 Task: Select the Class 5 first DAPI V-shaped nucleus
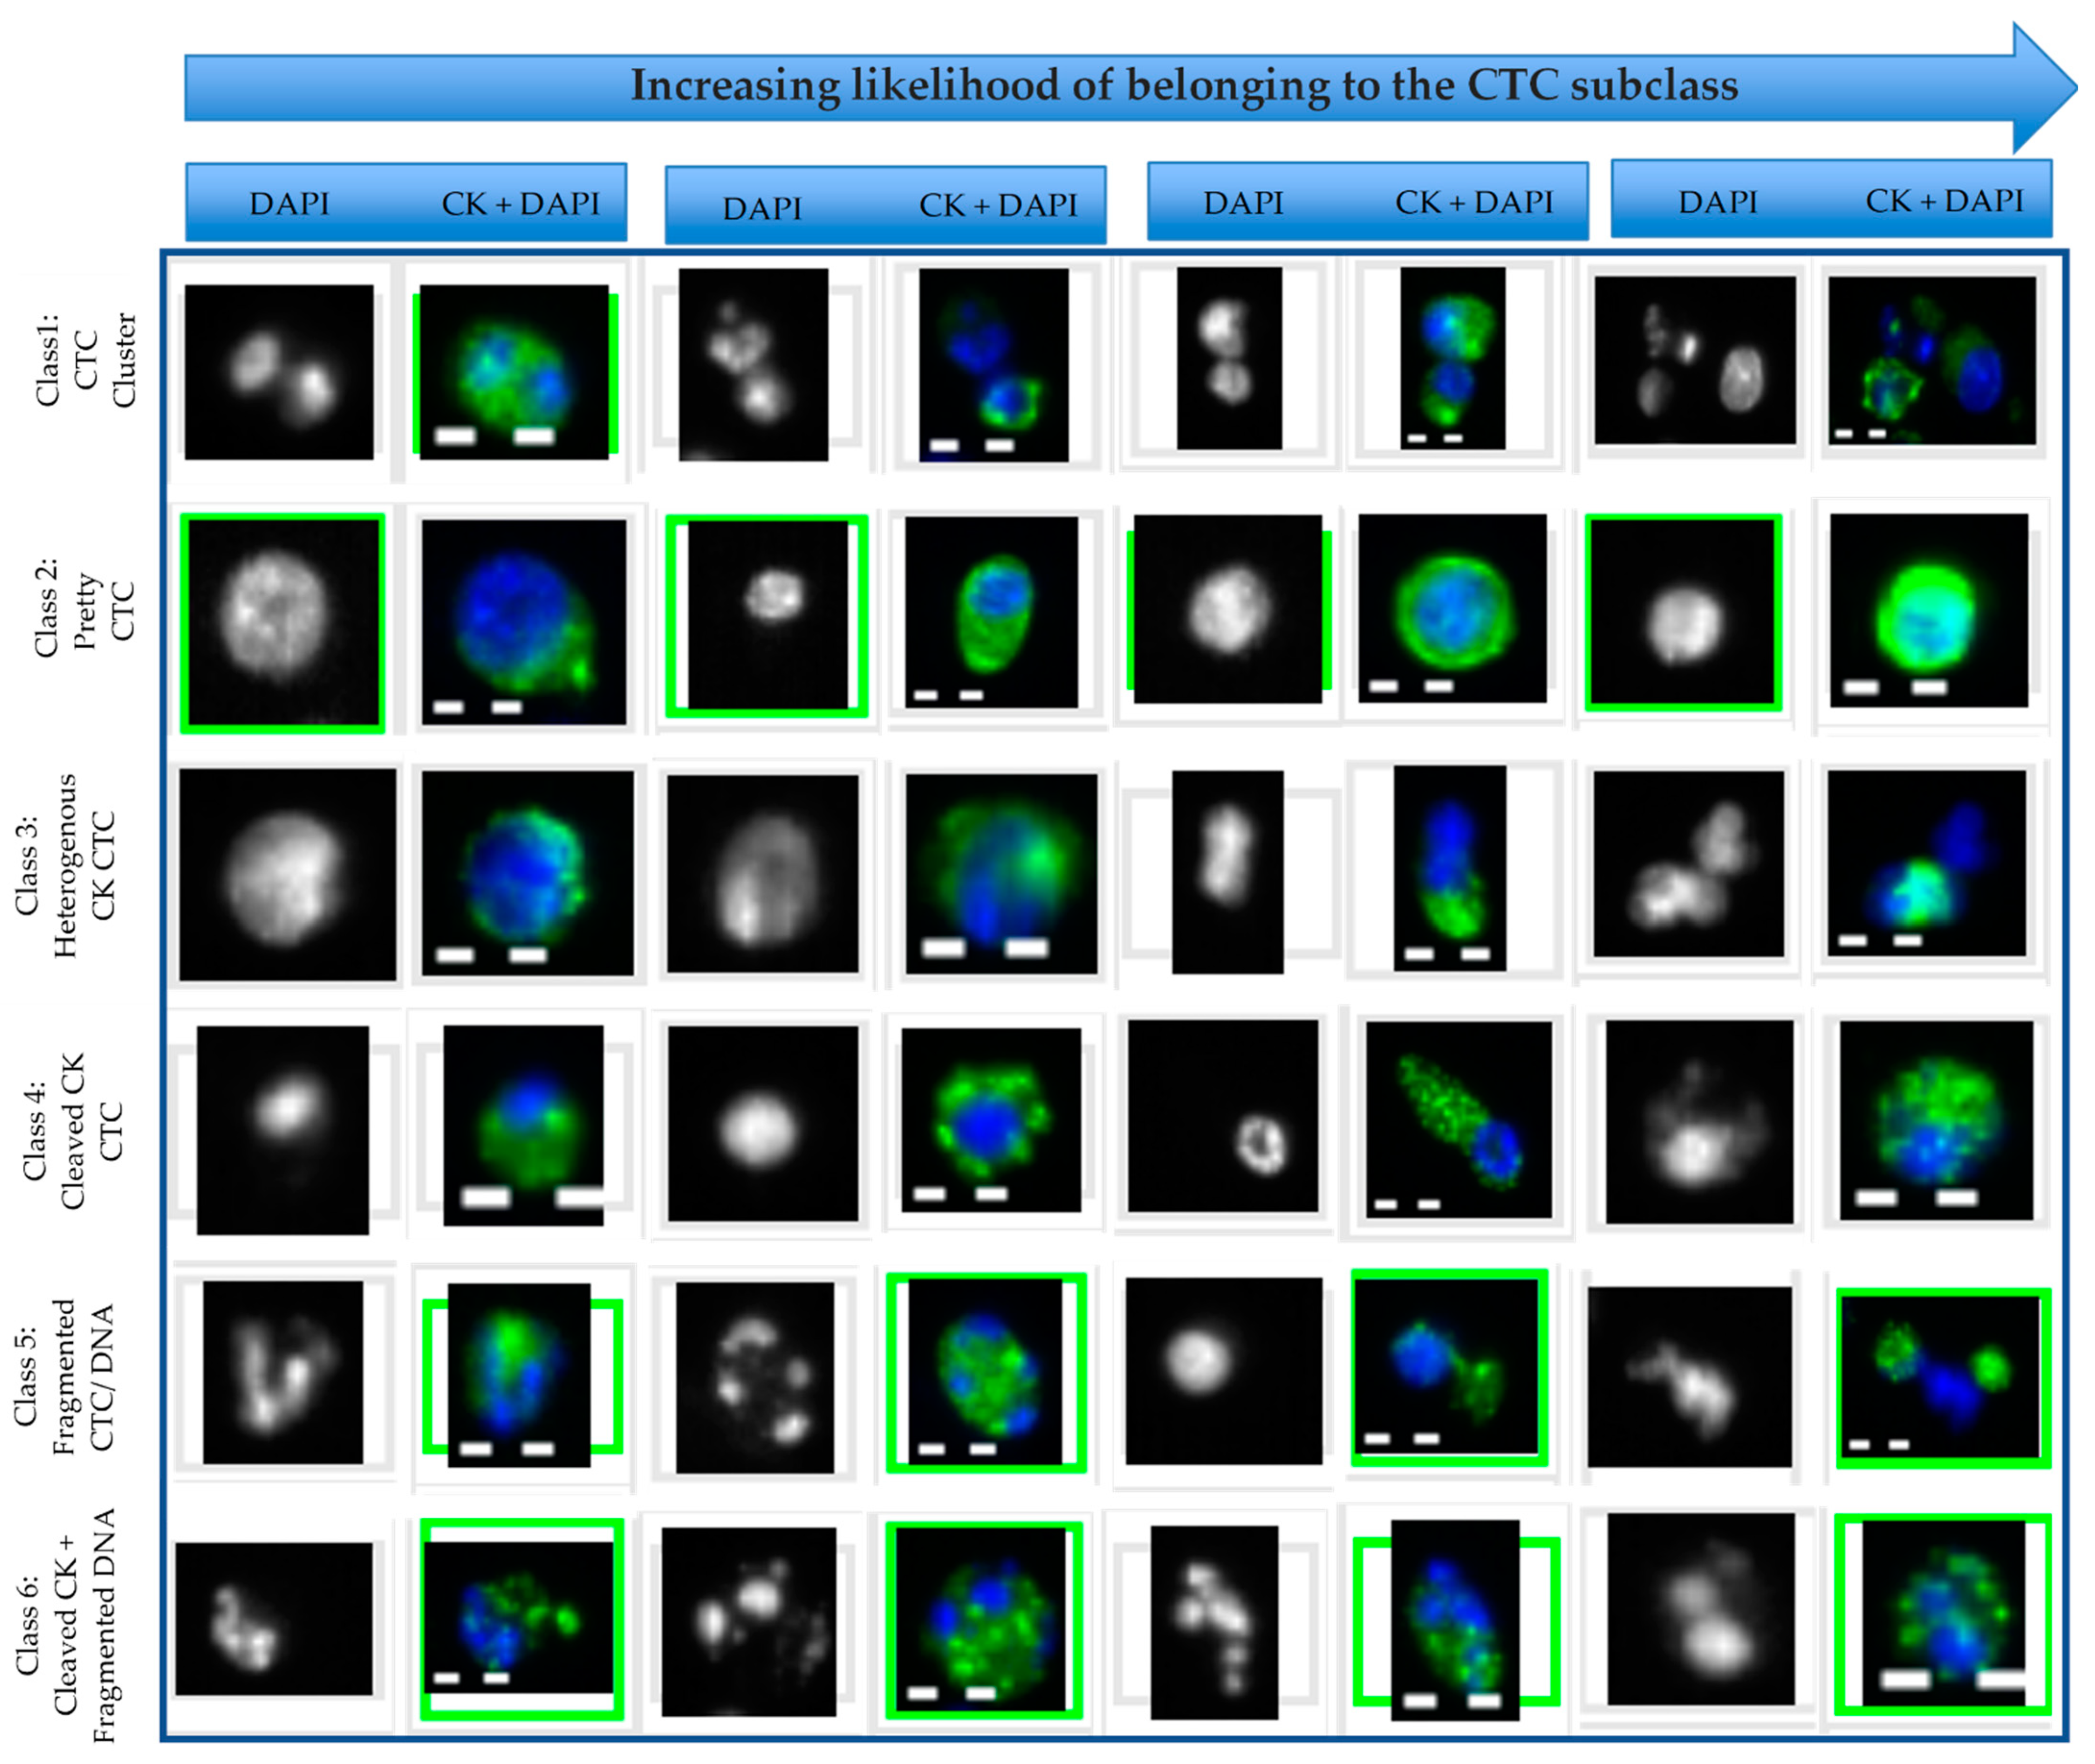(282, 1372)
